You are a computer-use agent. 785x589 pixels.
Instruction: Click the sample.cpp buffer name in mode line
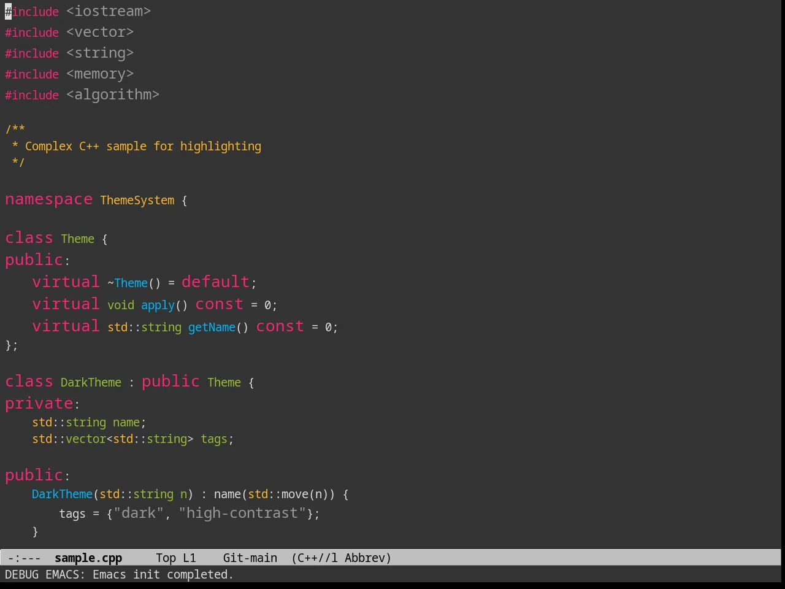88,558
